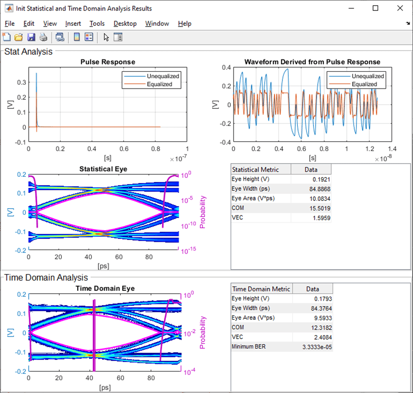The image size is (413, 393).
Task: Click the Equalized legend entry in Pulse Response
Action: click(x=159, y=84)
